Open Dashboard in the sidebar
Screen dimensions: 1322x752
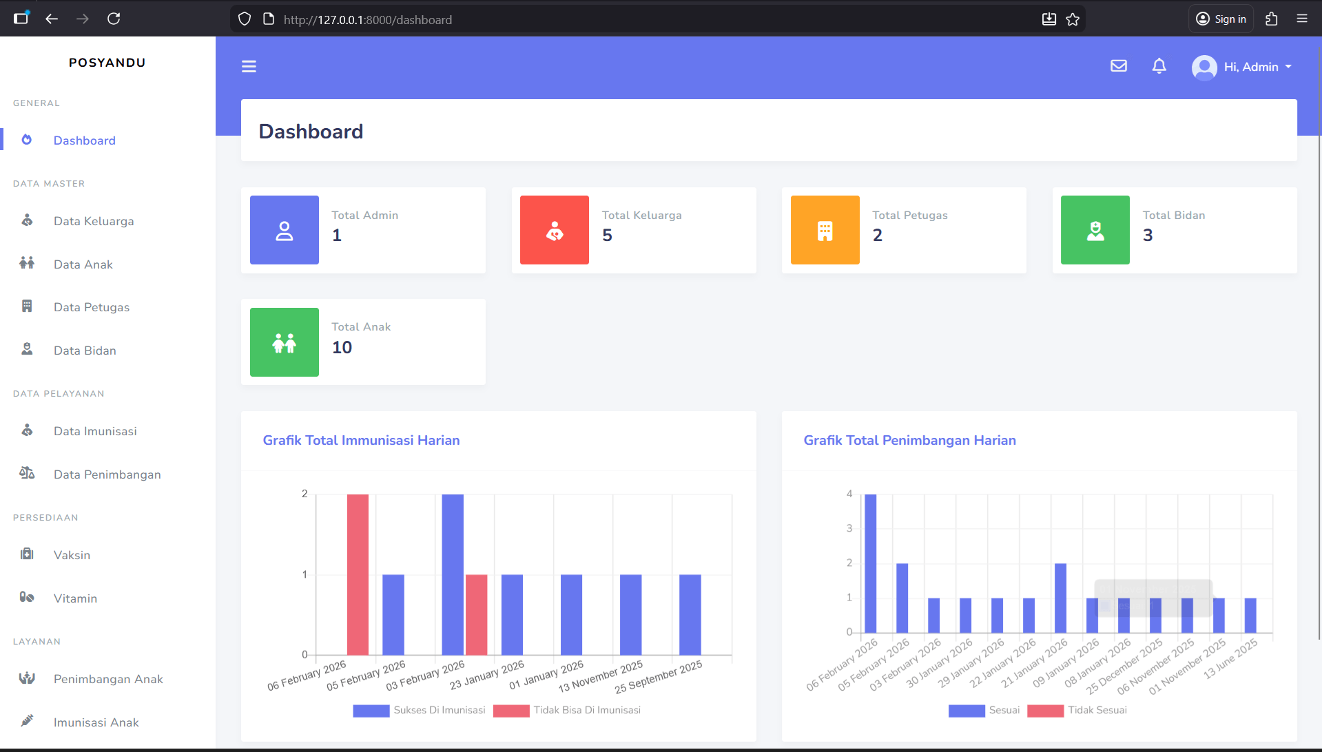click(x=107, y=140)
